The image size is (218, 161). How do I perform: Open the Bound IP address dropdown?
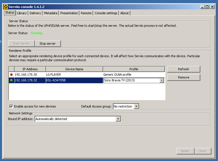118,119
